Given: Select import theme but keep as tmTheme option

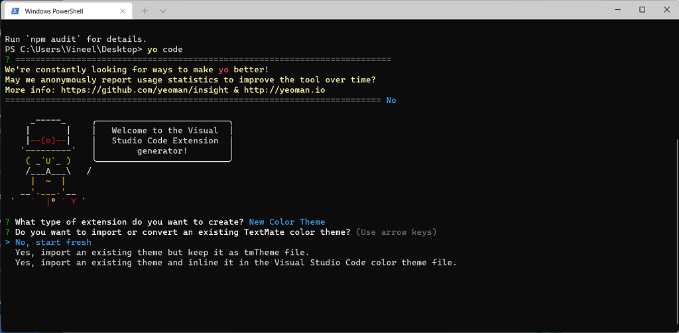Looking at the screenshot, I should tap(162, 253).
